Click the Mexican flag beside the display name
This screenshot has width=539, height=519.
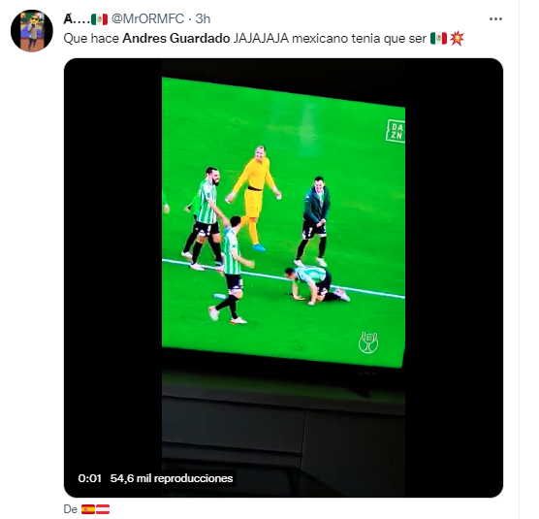tap(99, 19)
